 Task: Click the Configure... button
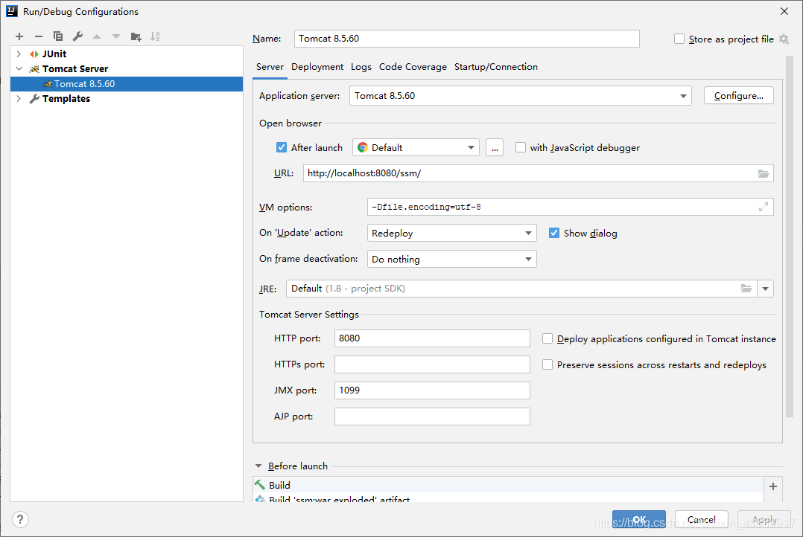pos(738,96)
